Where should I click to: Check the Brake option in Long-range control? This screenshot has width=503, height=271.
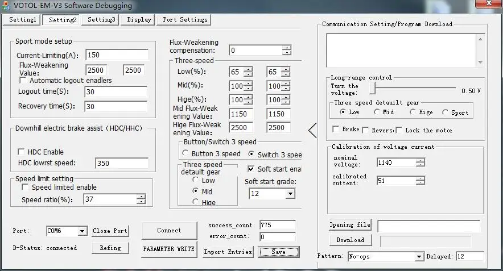tap(336, 130)
